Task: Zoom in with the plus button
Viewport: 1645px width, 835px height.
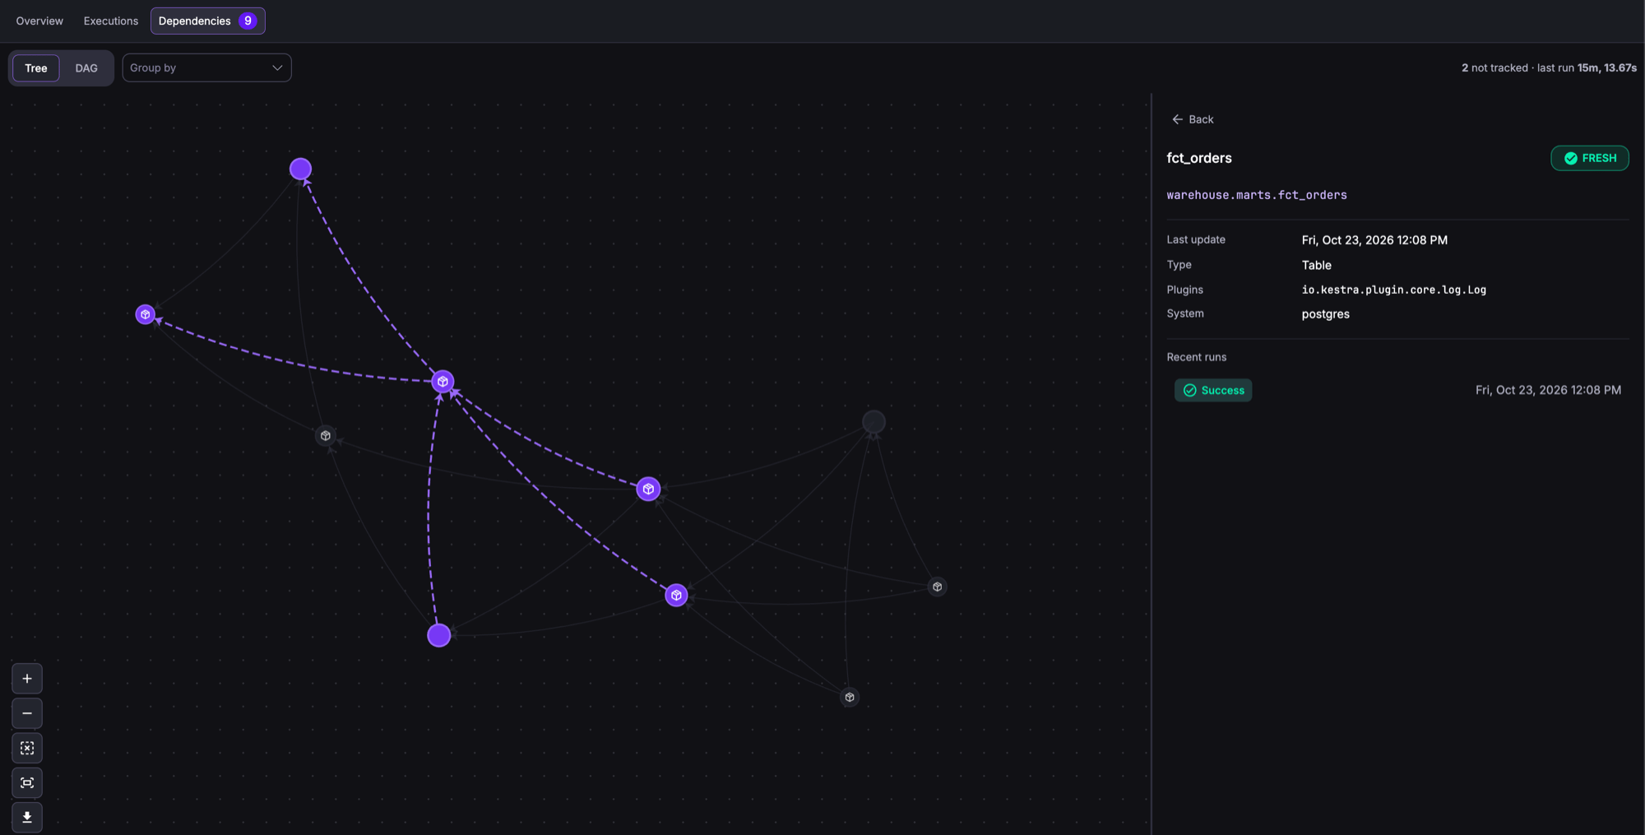Action: (27, 679)
